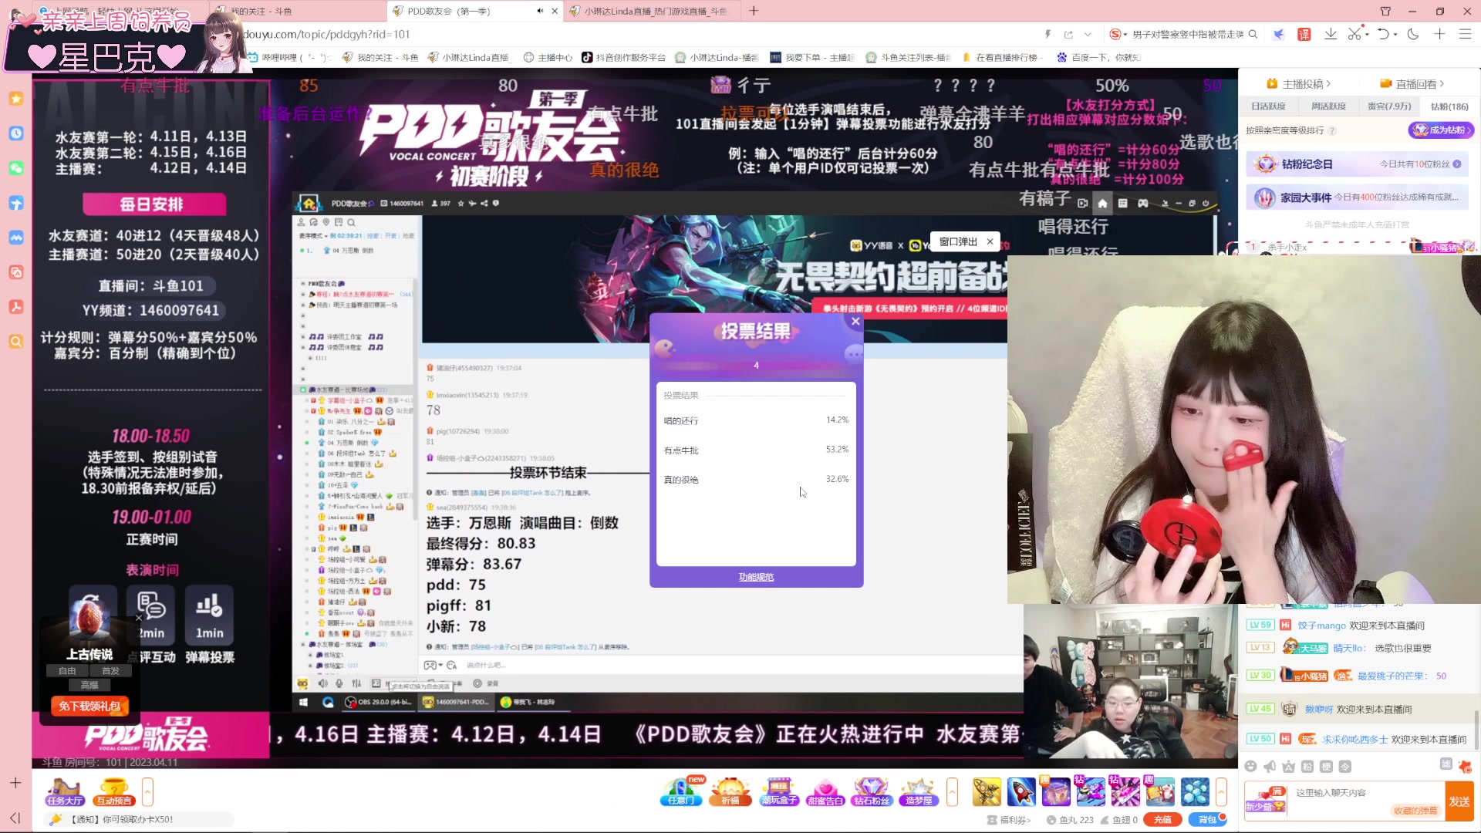Click the 免下载领礼包 button
This screenshot has height=833, width=1481.
[x=89, y=706]
